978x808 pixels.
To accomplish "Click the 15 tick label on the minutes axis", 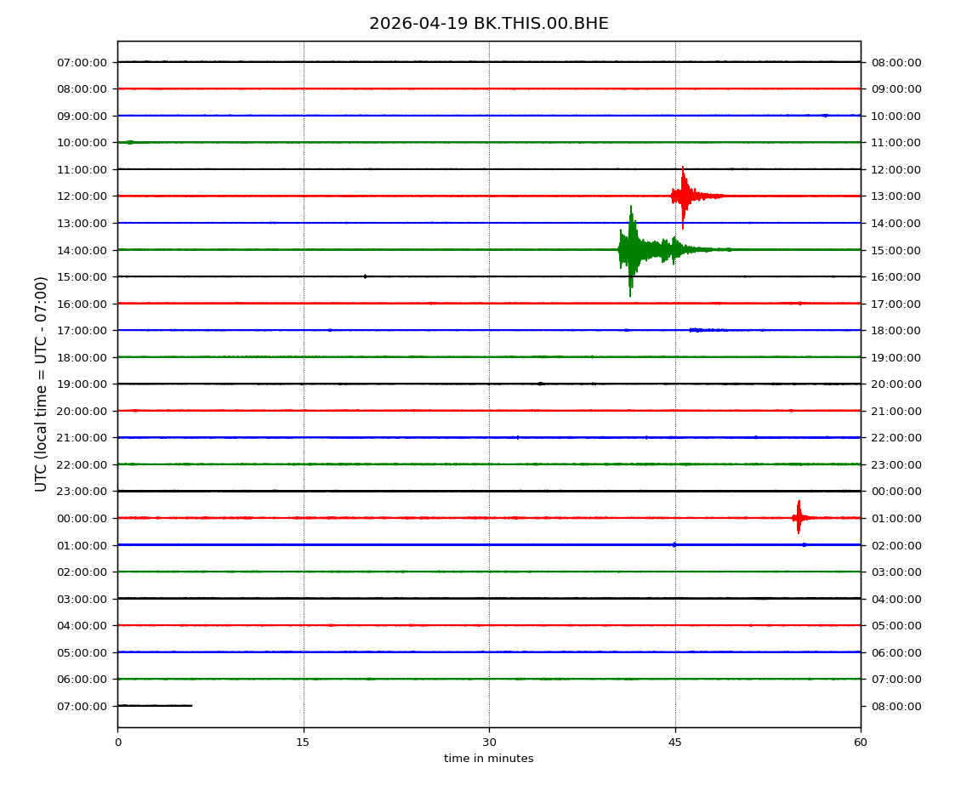I will coord(303,743).
